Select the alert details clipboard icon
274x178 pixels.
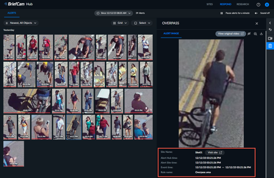click(270, 46)
